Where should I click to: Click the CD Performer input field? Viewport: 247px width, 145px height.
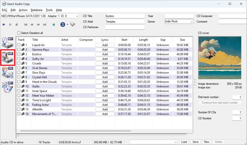(x=125, y=27)
